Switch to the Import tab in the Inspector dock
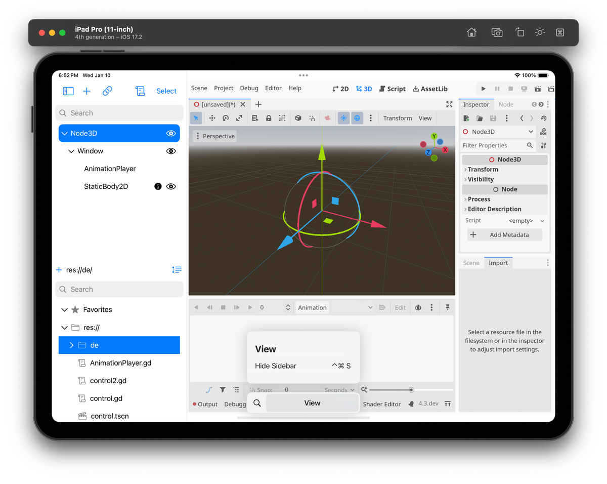The height and width of the screenshot is (484, 607). 498,262
